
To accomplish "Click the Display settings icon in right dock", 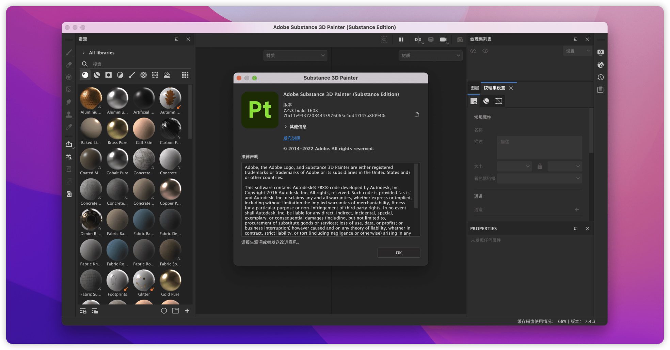I will pos(601,52).
